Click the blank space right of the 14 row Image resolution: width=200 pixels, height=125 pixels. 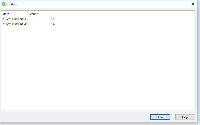click(x=125, y=24)
